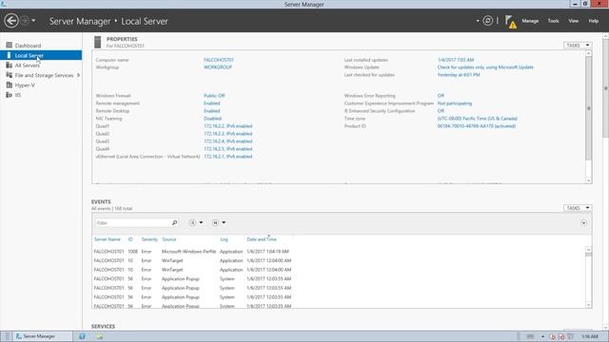Screen dimensions: 609x342
Task: Open the Help menu
Action: click(593, 21)
